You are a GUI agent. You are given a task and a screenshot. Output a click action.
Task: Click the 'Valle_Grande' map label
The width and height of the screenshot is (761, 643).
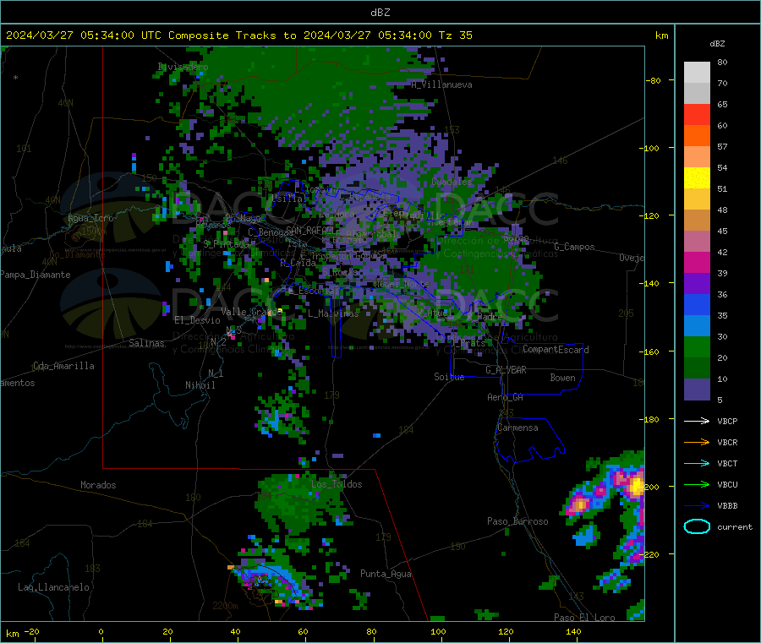251,312
